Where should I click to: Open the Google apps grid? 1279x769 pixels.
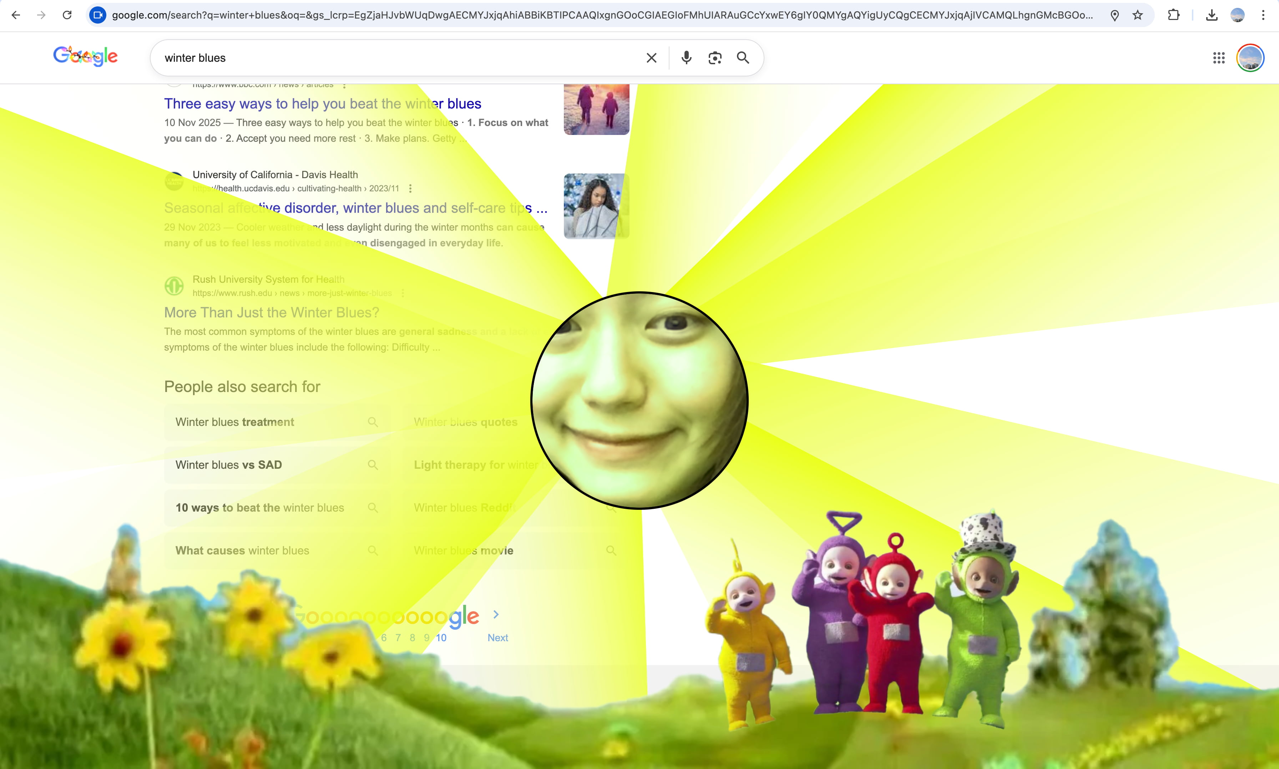coord(1218,58)
